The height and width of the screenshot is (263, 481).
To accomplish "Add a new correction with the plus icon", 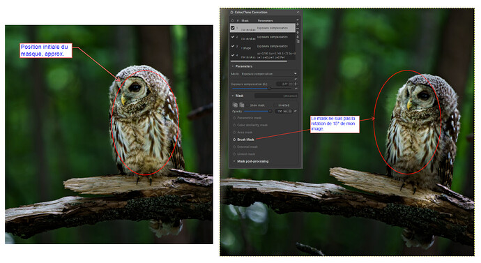I will pyautogui.click(x=298, y=24).
